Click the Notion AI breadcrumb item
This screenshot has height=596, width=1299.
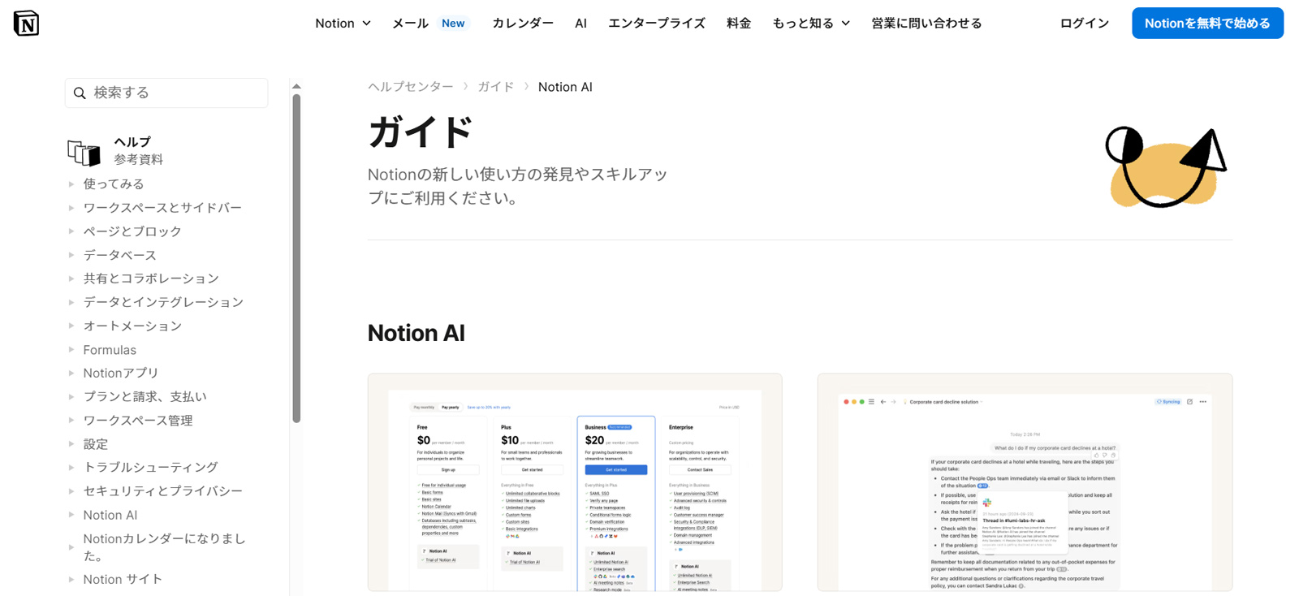pyautogui.click(x=565, y=87)
